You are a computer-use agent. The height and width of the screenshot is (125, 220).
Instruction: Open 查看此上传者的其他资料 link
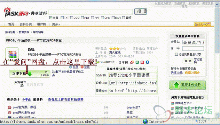click(x=66, y=100)
